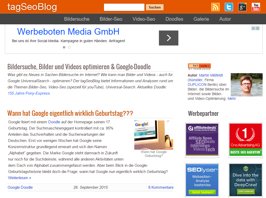The height and width of the screenshot is (198, 266).
Task: View the 8 Kommentare link
Action: 161,187
